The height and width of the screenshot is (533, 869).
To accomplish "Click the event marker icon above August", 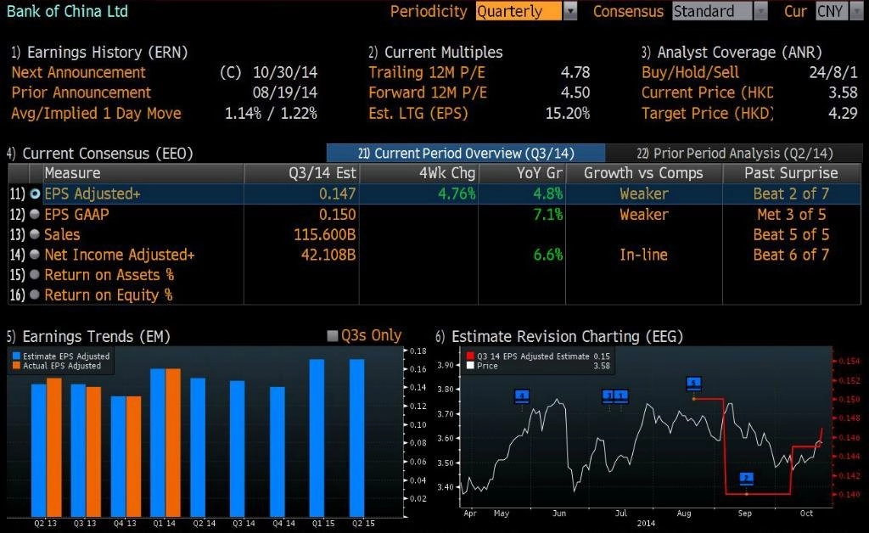I will [693, 383].
